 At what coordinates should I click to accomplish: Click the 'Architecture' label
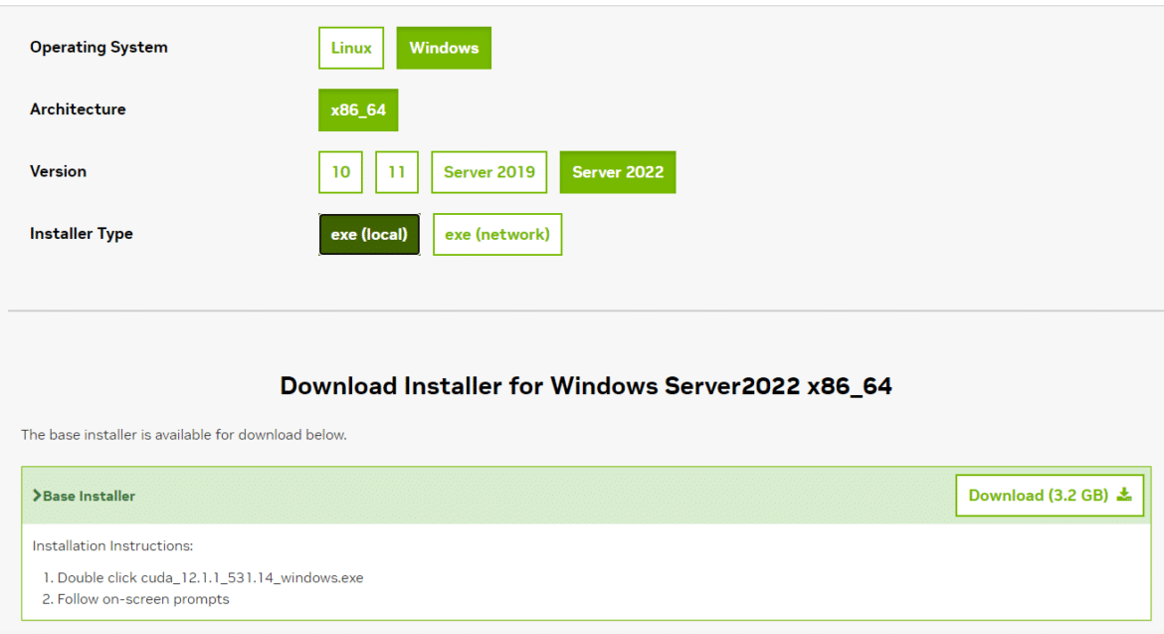point(78,109)
